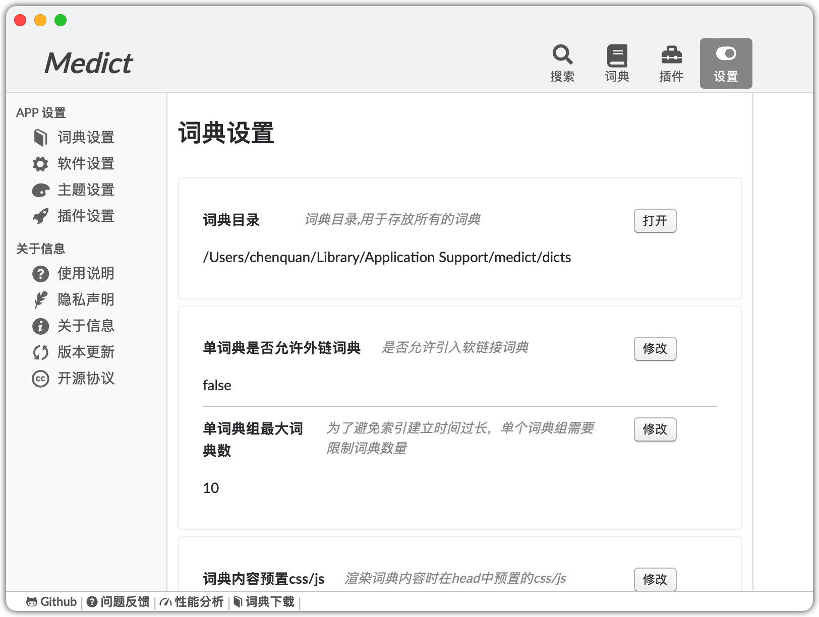Viewport: 819px width, 617px height.
Task: Click 修改 for 单词典组最大词典数
Action: coord(655,429)
